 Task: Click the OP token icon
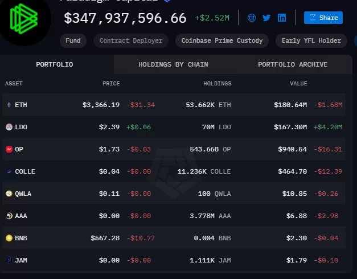coord(9,149)
